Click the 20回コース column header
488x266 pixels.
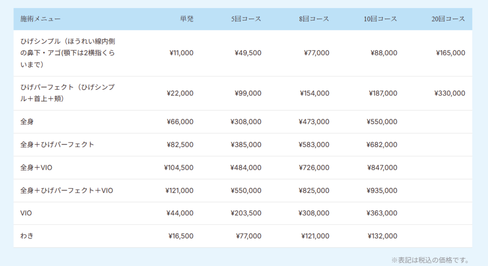(x=448, y=20)
